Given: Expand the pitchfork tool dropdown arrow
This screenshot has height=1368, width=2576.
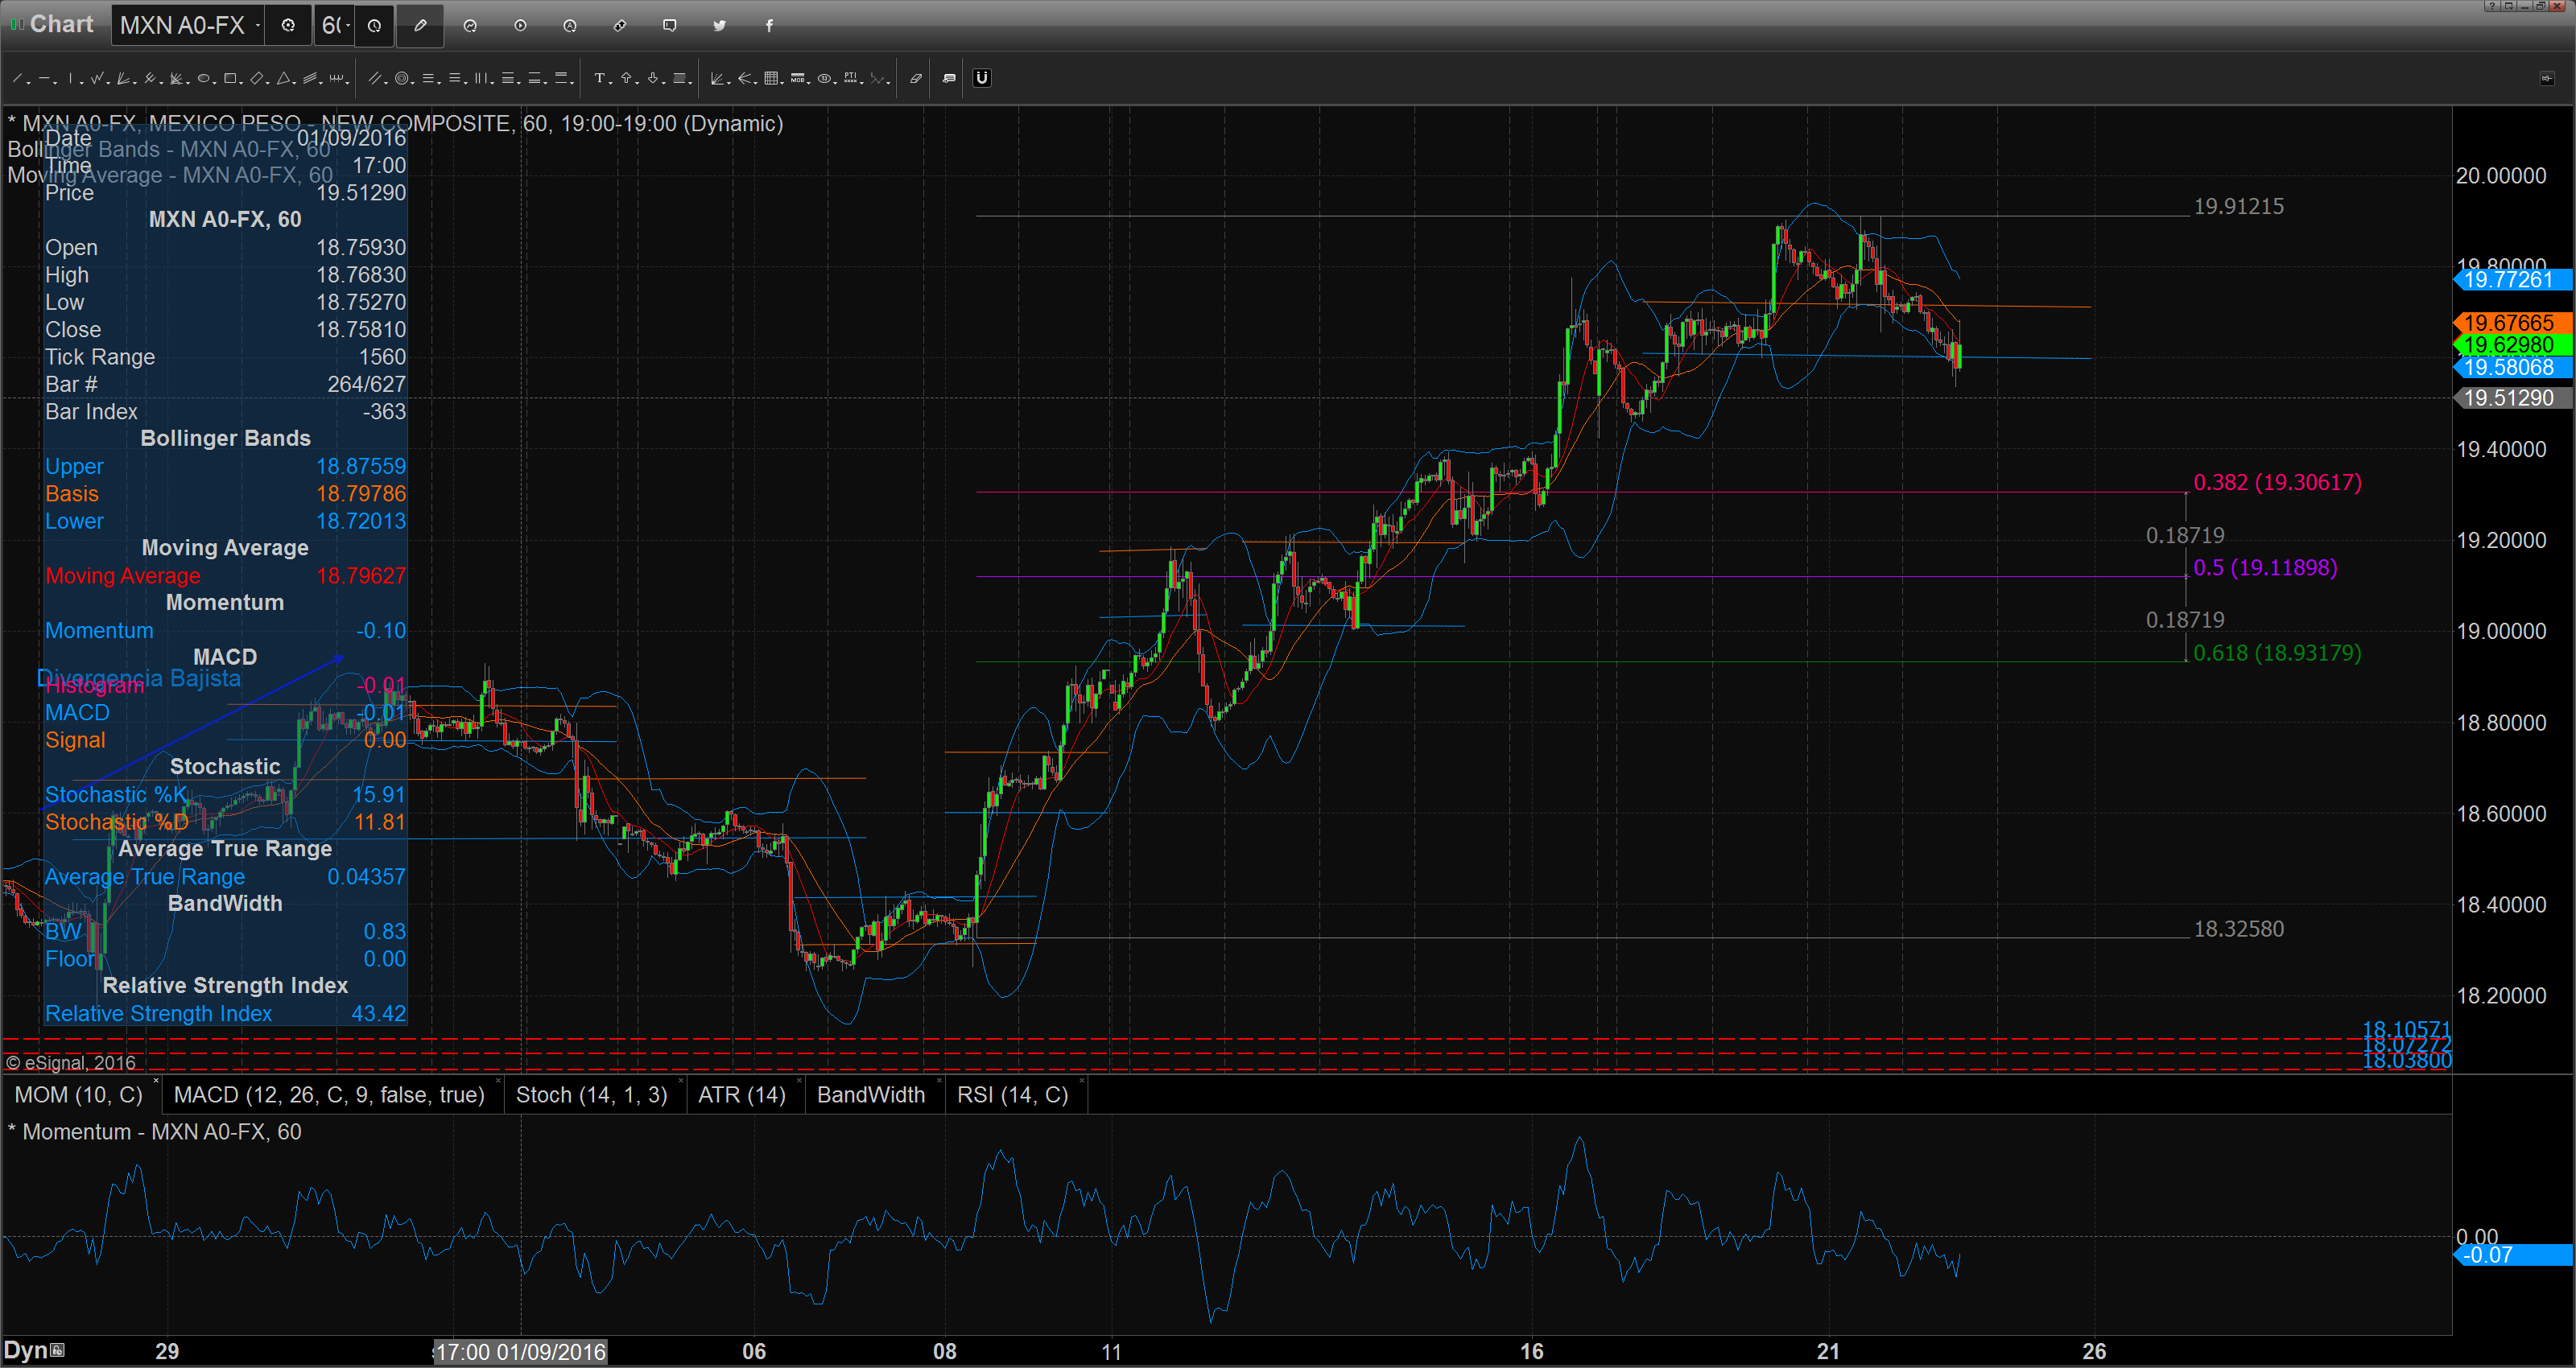Looking at the screenshot, I should click(162, 81).
